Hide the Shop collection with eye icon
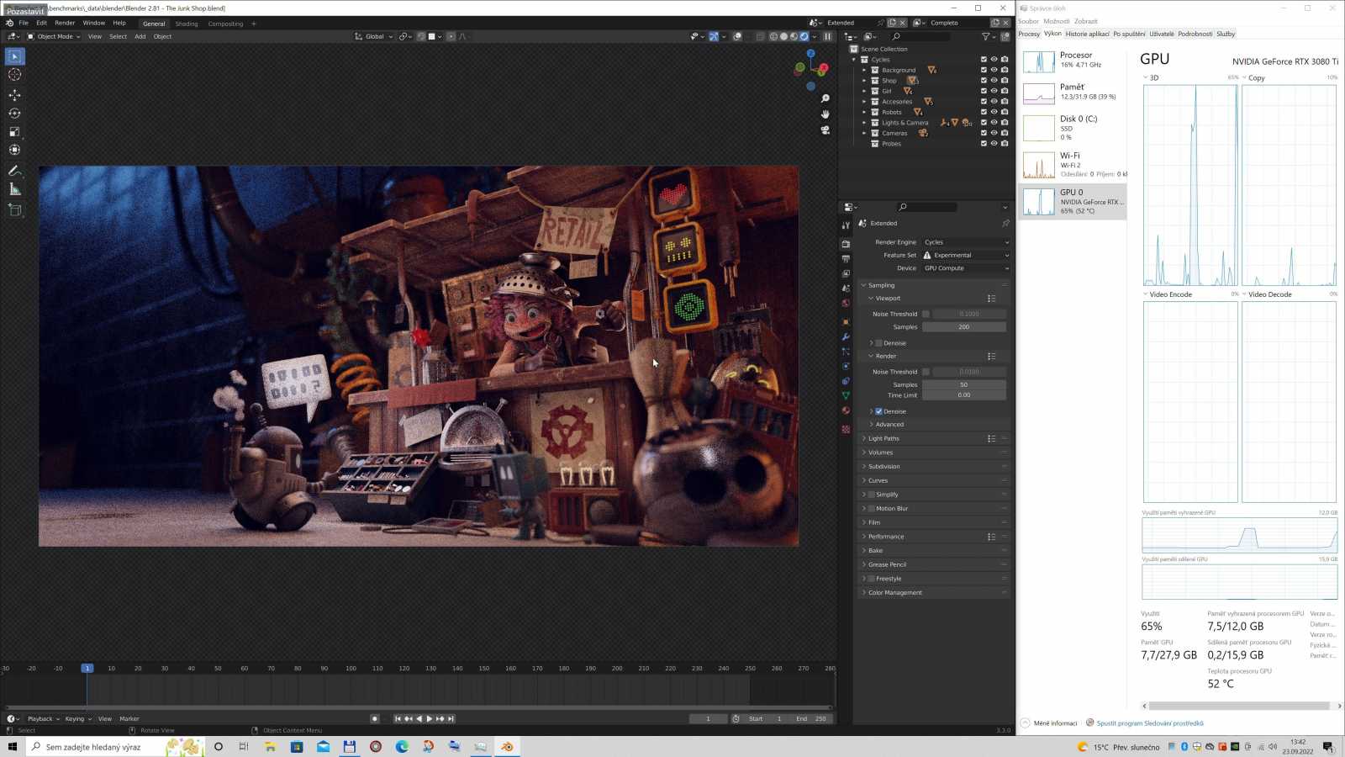The width and height of the screenshot is (1345, 757). 994,81
